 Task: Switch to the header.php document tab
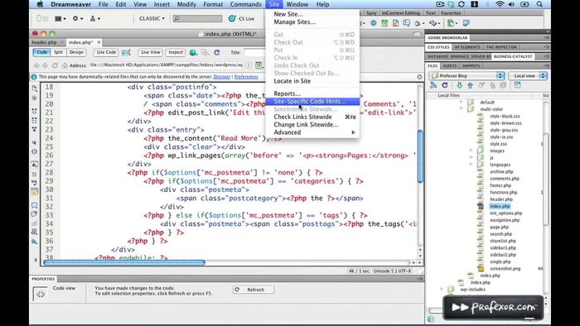coord(44,42)
